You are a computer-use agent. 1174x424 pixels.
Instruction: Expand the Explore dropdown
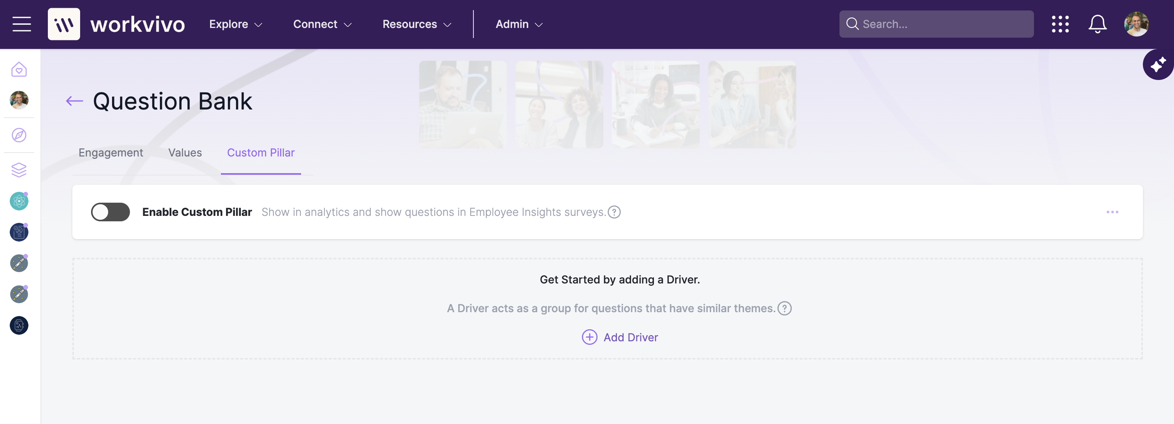click(x=236, y=24)
